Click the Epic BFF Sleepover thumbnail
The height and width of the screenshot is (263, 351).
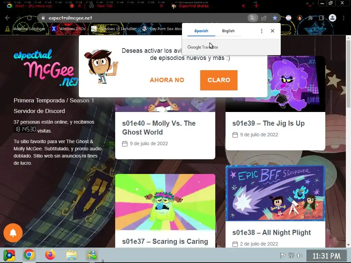275,193
